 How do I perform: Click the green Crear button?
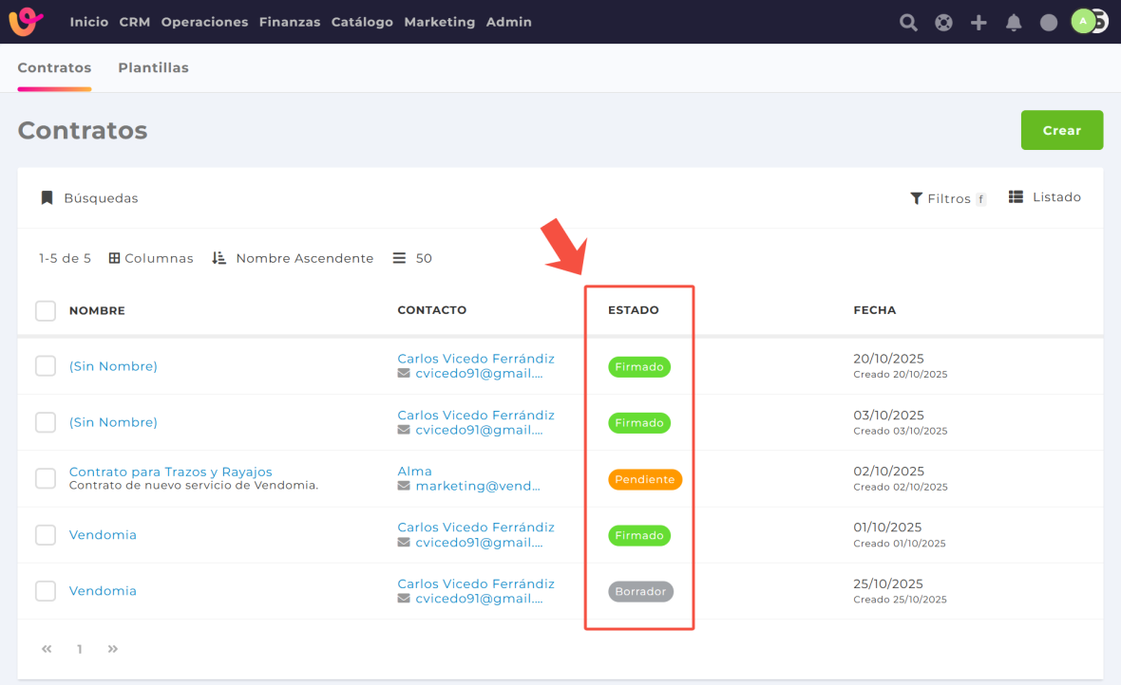pyautogui.click(x=1061, y=130)
